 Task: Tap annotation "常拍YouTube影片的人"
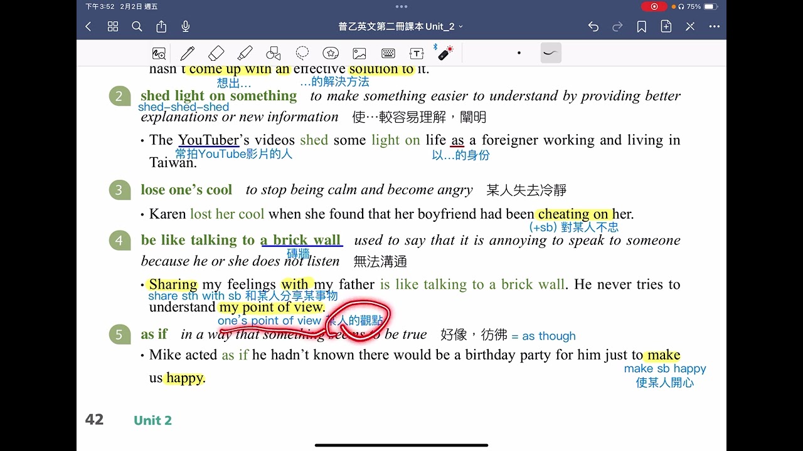coord(234,154)
